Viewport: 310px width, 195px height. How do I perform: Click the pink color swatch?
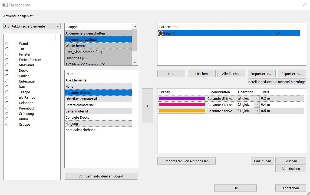(182, 104)
